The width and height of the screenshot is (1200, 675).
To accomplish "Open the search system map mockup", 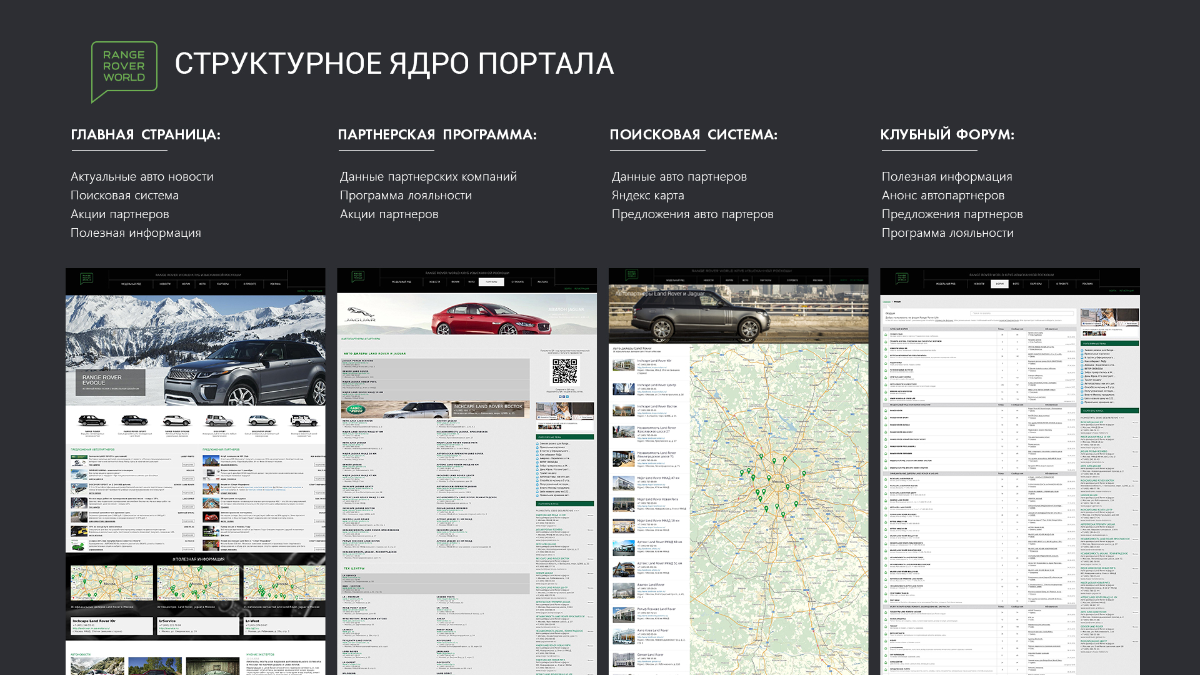I will point(739,472).
